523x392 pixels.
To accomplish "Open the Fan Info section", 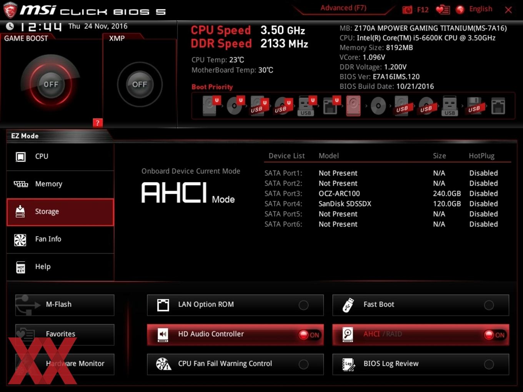I will [x=60, y=239].
